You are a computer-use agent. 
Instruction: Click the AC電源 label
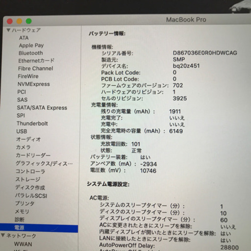point(99,198)
